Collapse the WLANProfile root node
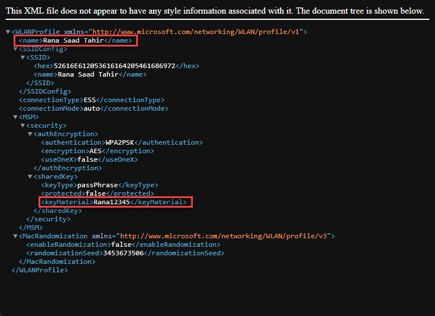The height and width of the screenshot is (316, 435). (8, 32)
